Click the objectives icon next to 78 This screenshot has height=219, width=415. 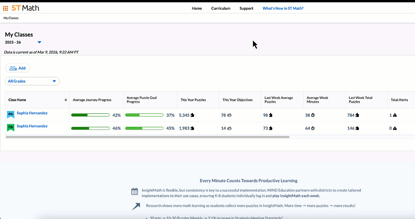click(229, 115)
